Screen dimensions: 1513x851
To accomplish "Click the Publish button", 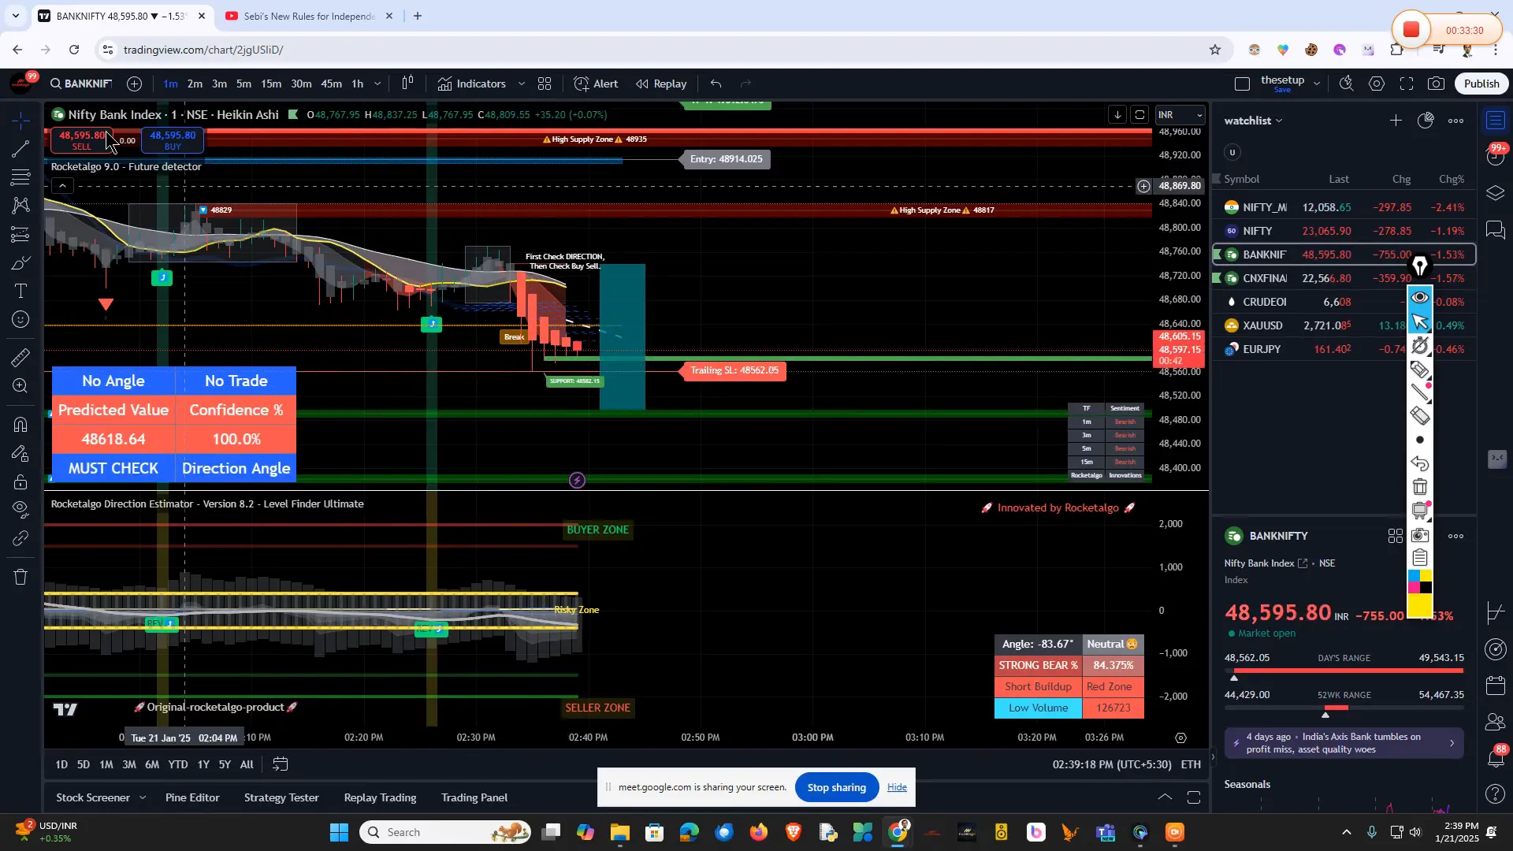I will pos(1481,84).
